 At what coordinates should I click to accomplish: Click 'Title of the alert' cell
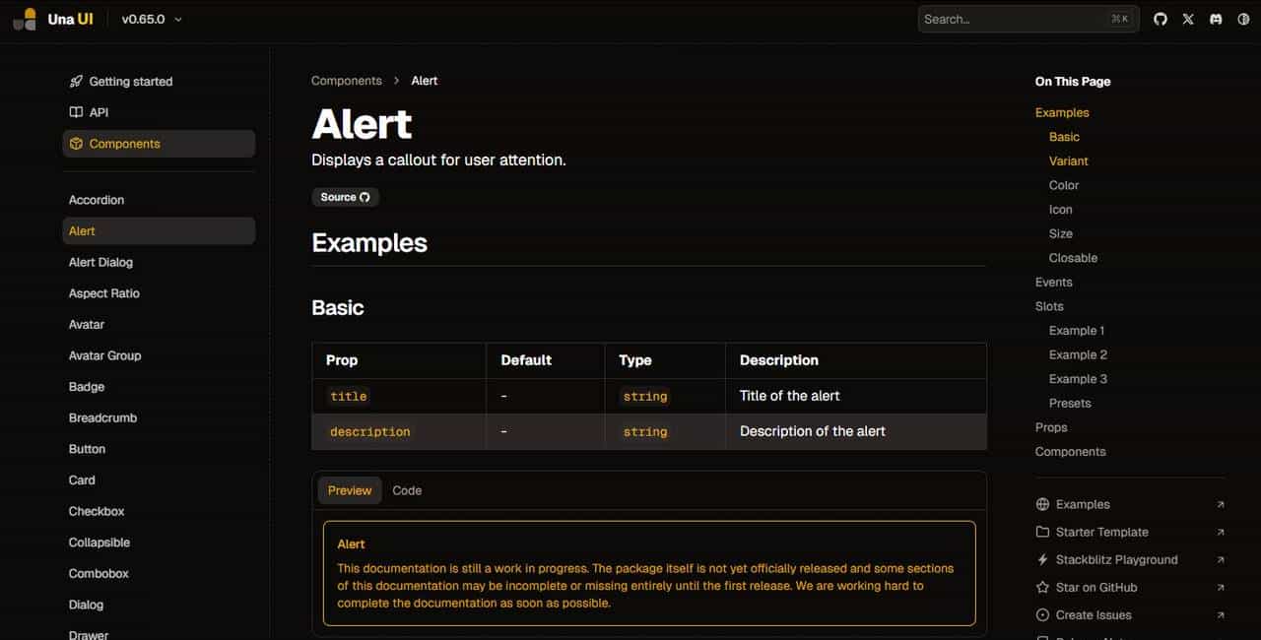pos(790,396)
